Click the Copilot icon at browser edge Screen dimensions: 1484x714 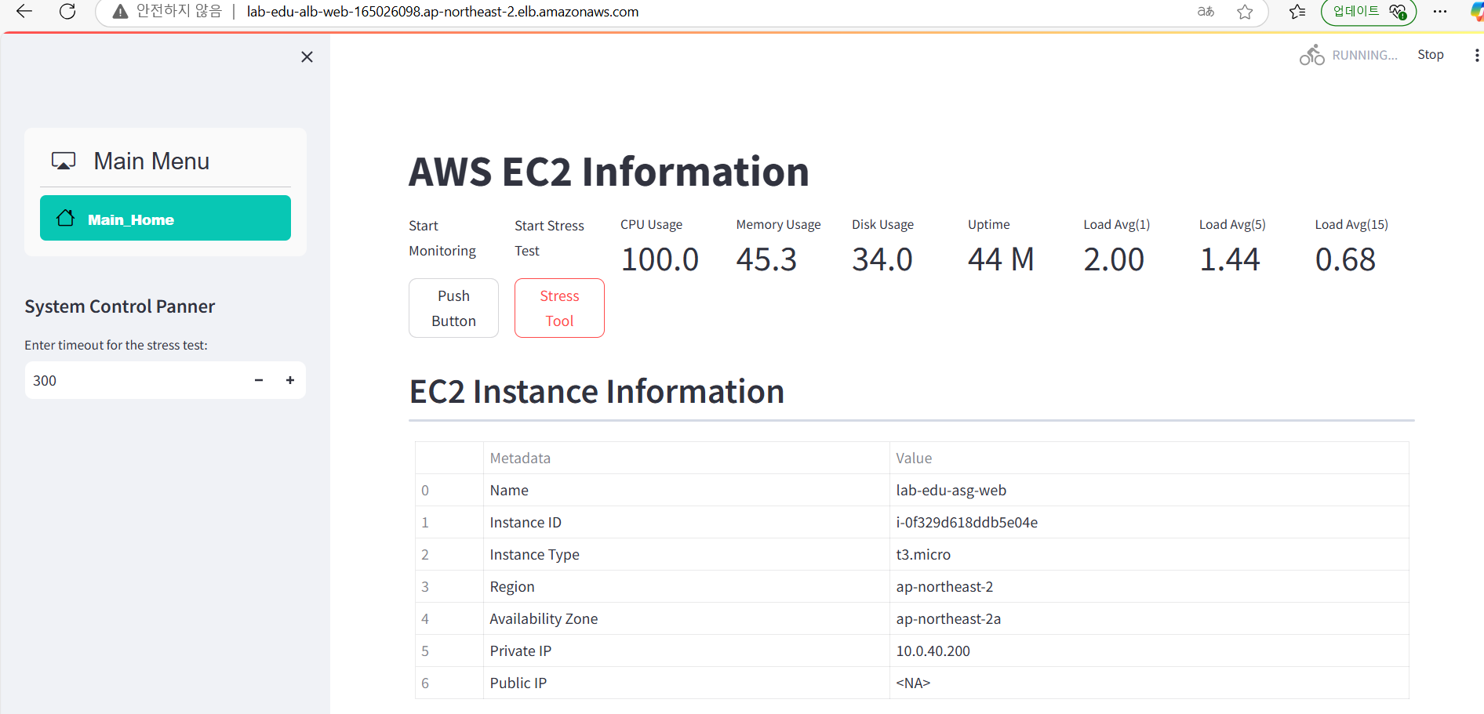coord(1477,11)
